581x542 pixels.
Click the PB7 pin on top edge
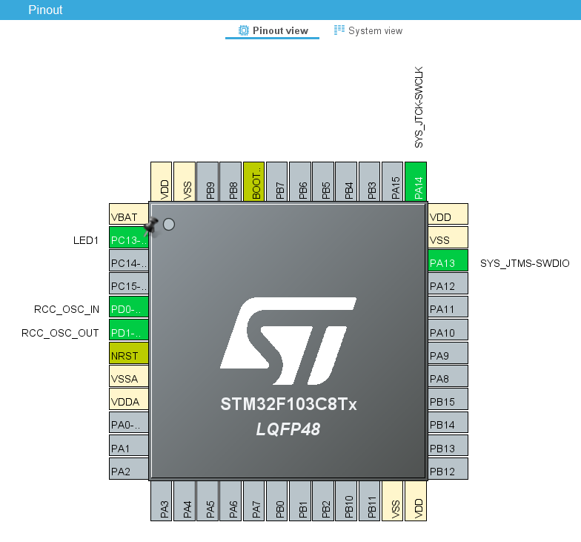277,182
